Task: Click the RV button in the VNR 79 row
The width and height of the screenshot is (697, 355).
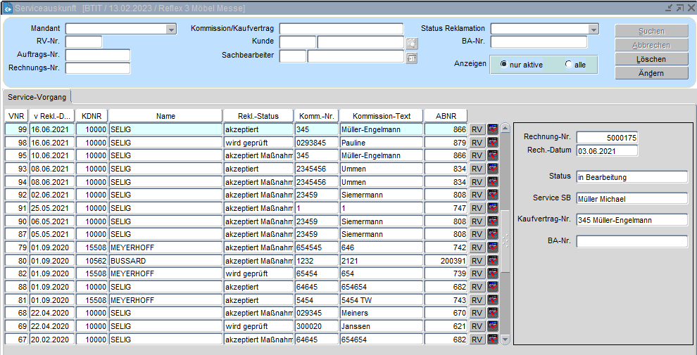Action: (477, 247)
